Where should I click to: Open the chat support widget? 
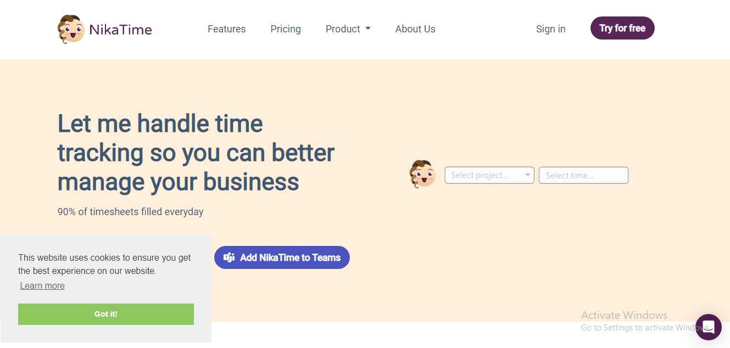(x=708, y=327)
